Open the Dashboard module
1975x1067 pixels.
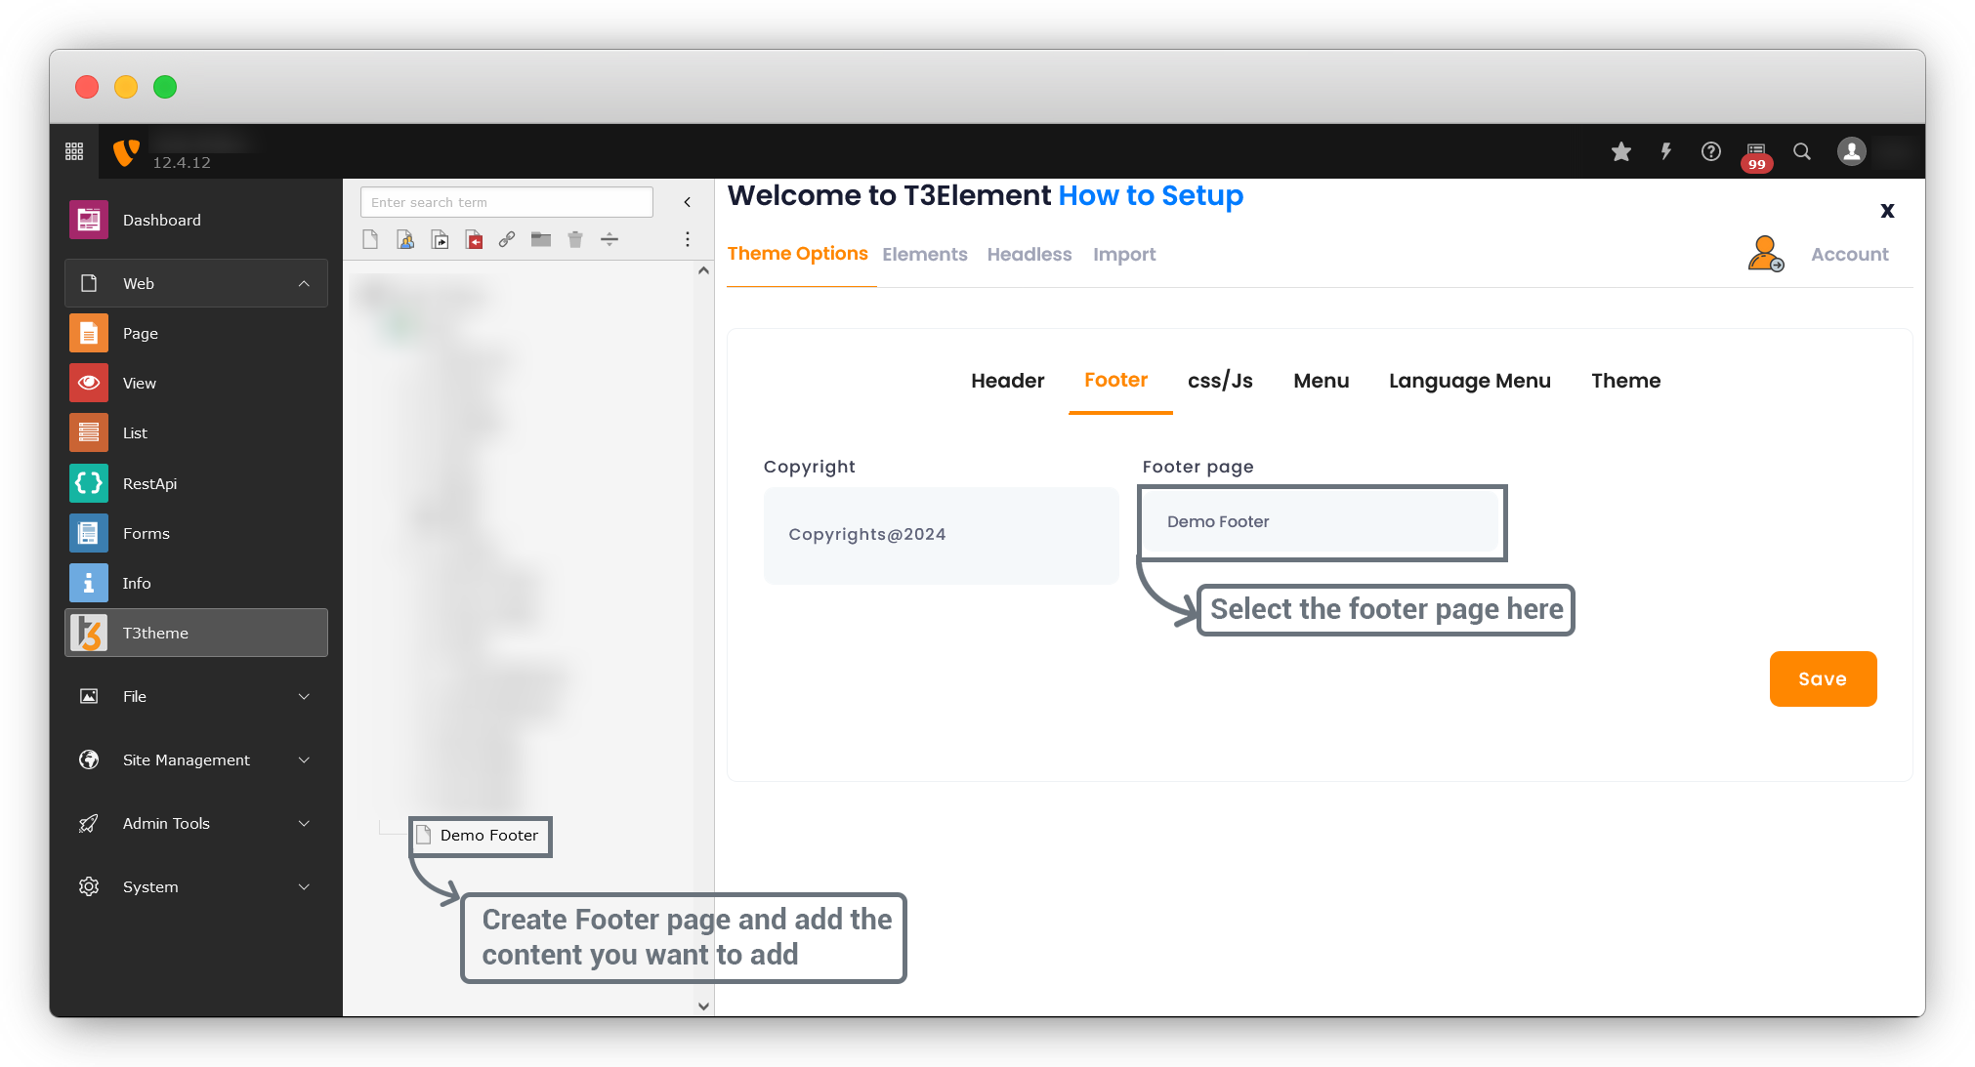195,220
